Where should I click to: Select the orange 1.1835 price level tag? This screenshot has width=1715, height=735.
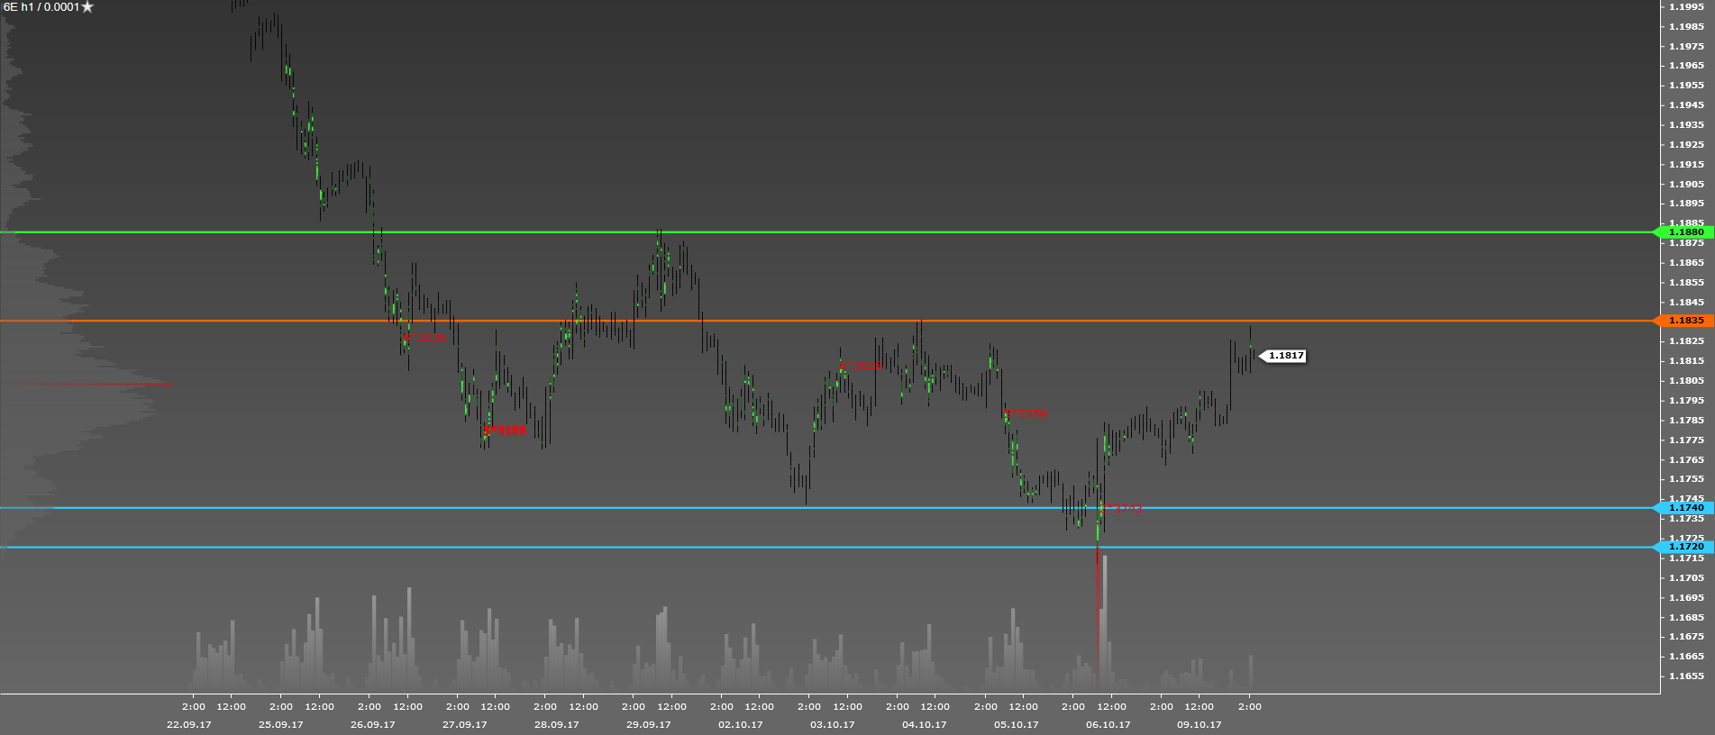pyautogui.click(x=1684, y=321)
